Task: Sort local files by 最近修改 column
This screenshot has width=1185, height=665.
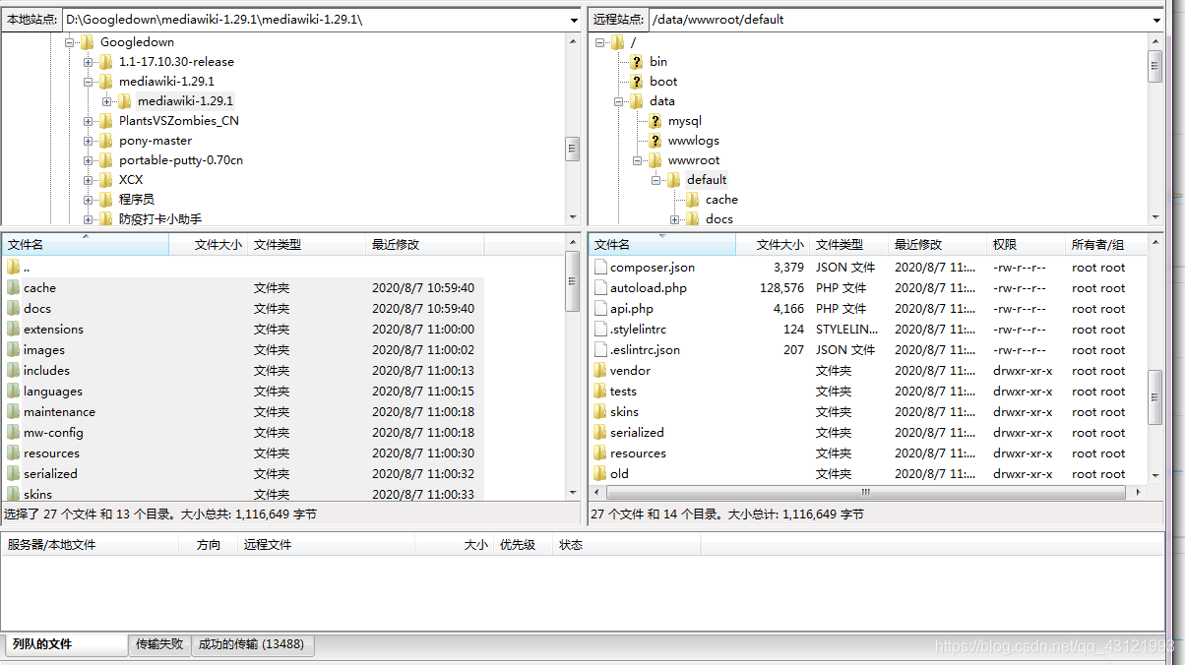Action: click(424, 245)
